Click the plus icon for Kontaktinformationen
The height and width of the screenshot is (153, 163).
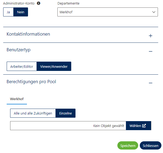pos(150,36)
